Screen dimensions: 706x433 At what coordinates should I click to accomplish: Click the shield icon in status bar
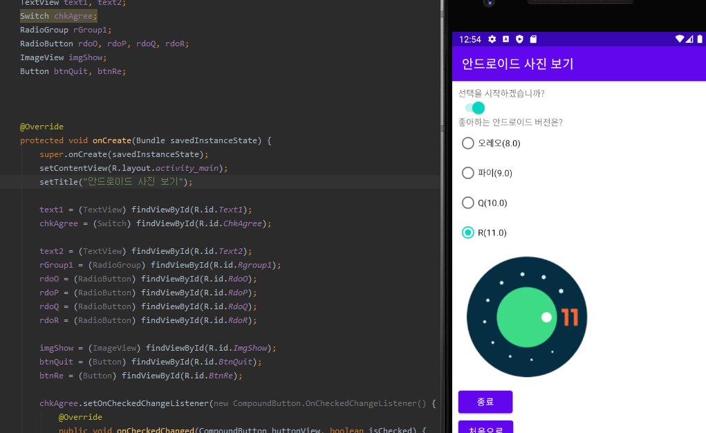click(x=519, y=39)
